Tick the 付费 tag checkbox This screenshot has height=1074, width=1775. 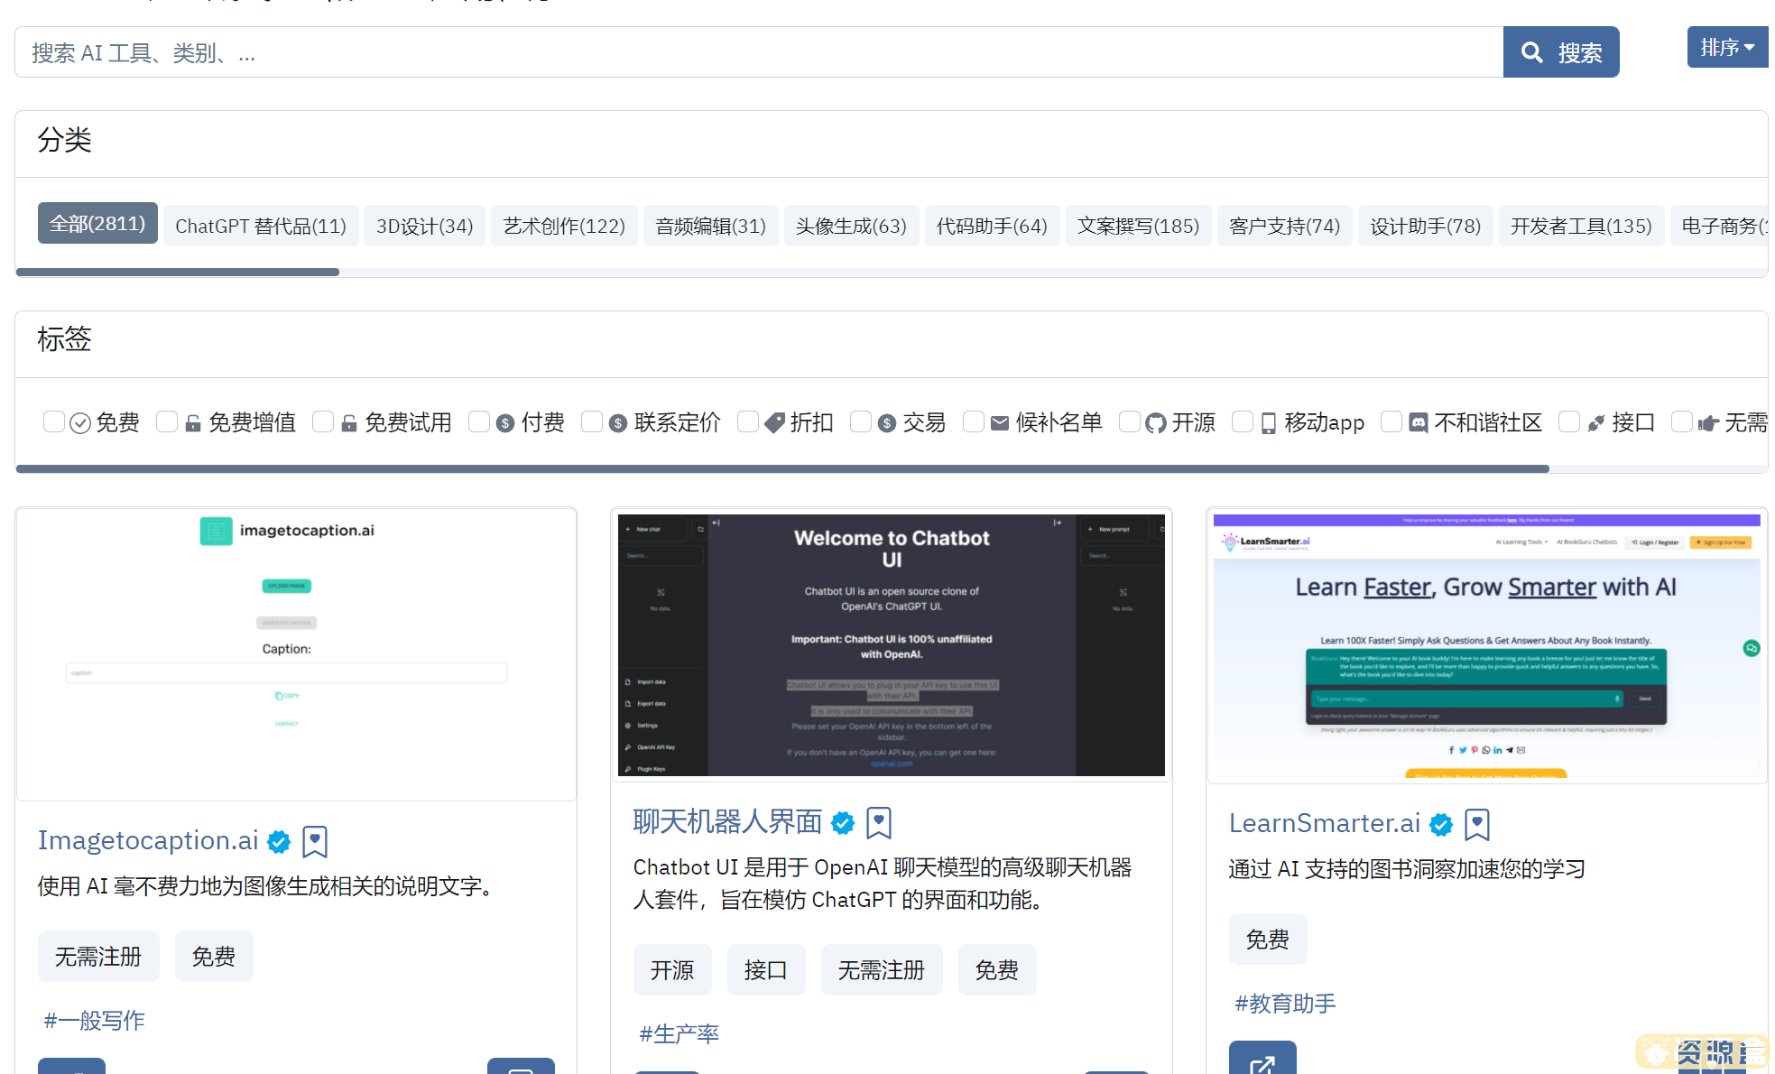479,421
